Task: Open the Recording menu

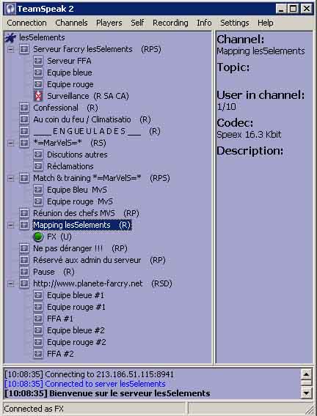Action: point(170,23)
